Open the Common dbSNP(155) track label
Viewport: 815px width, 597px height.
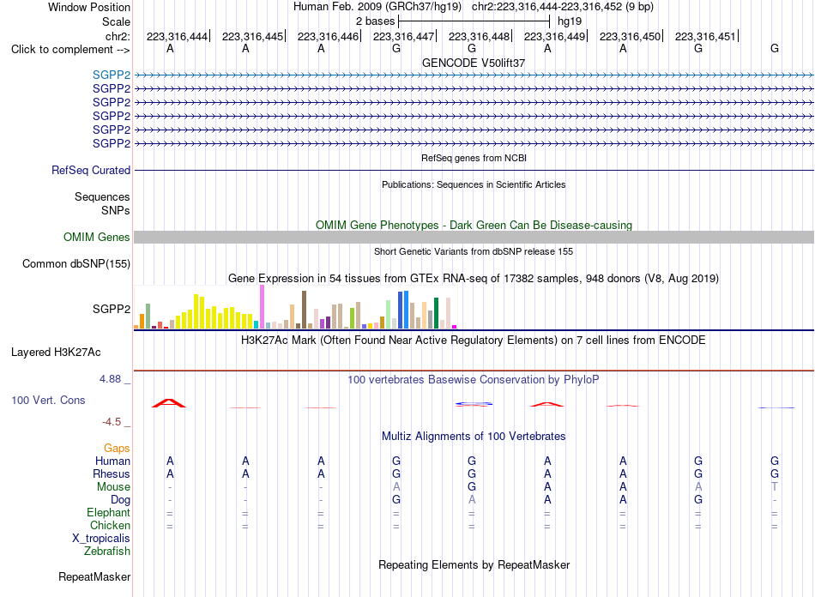click(x=76, y=263)
